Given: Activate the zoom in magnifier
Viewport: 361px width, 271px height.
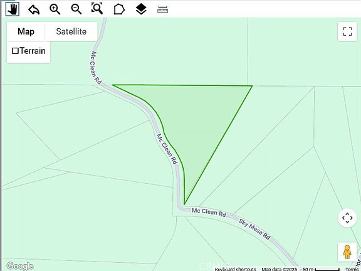Looking at the screenshot, I should click(x=55, y=9).
